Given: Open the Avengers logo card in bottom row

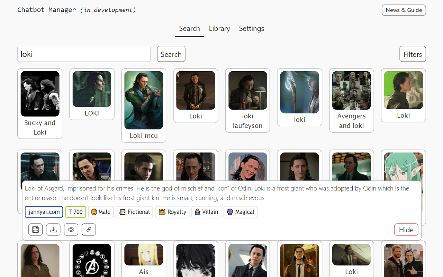Looking at the screenshot, I should (x=92, y=259).
